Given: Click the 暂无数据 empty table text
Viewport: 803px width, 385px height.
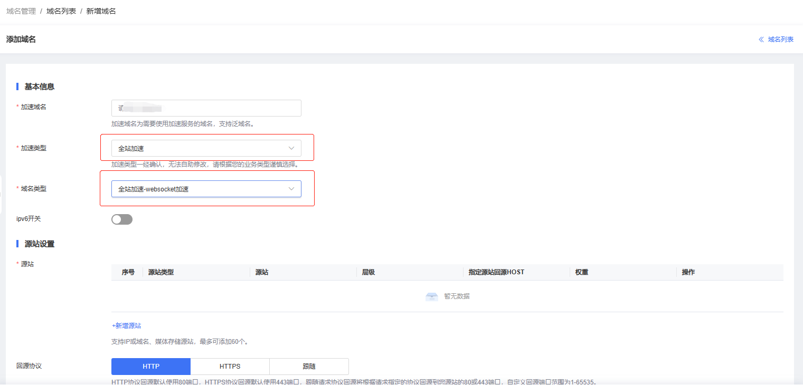Looking at the screenshot, I should click(x=457, y=296).
